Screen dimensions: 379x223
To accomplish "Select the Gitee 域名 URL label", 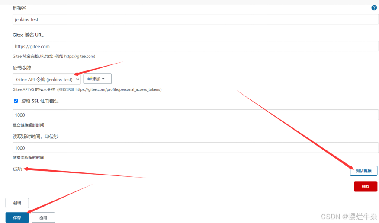I will [x=28, y=35].
